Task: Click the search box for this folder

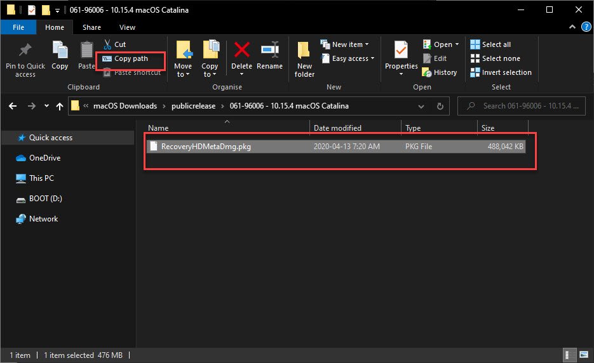Action: pos(522,106)
